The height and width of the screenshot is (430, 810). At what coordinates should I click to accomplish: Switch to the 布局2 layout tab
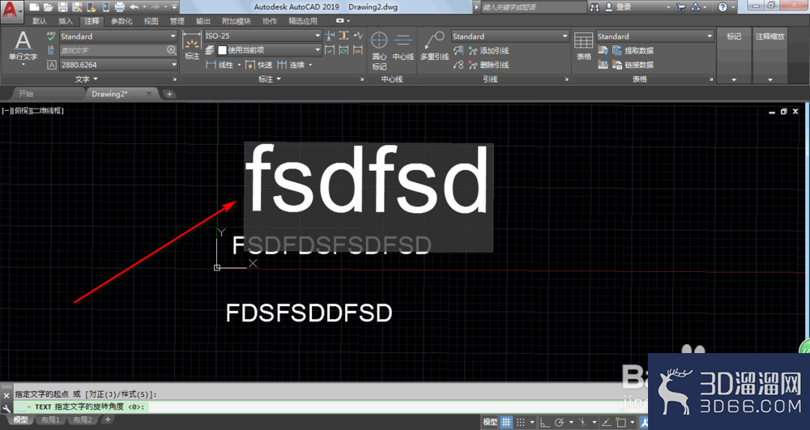click(x=82, y=419)
